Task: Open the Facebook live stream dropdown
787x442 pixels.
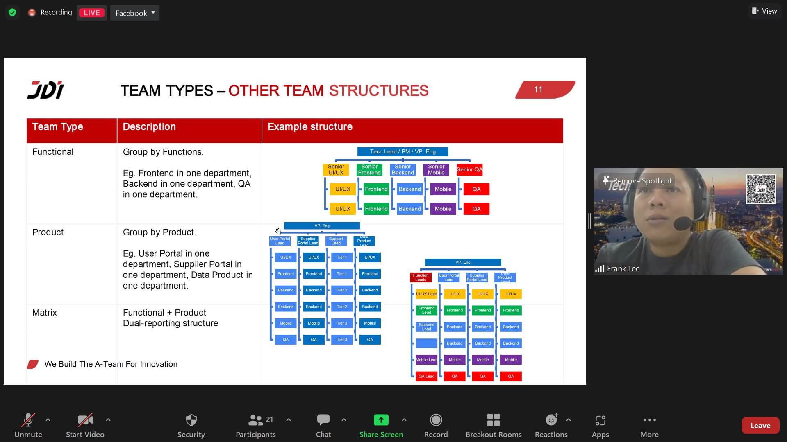Action: 134,13
